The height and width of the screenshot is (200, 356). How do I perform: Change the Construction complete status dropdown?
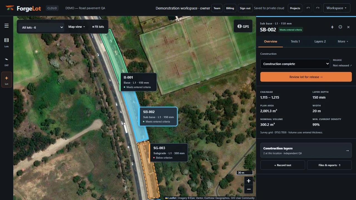point(295,64)
